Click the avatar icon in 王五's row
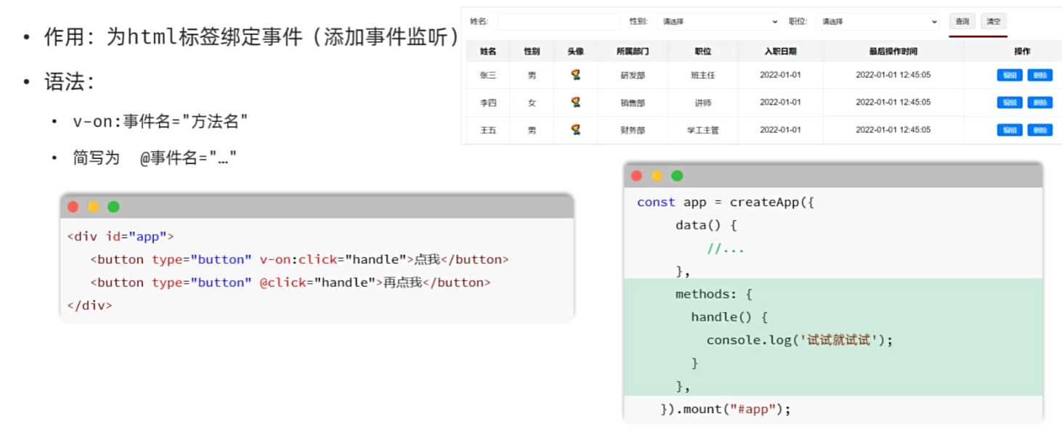This screenshot has width=1062, height=443. click(575, 130)
